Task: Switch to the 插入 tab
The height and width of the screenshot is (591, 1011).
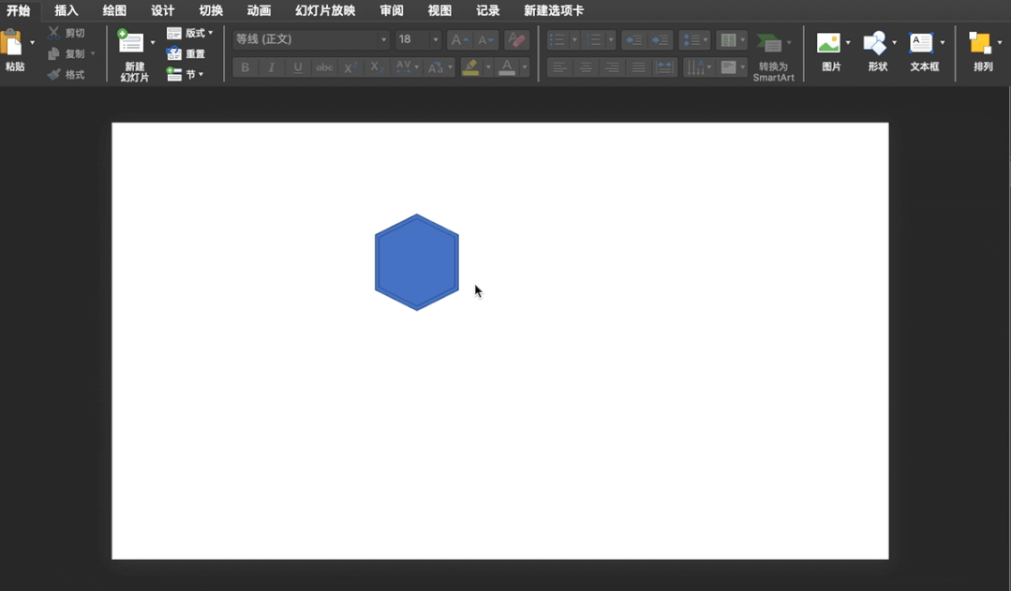Action: pyautogui.click(x=67, y=10)
